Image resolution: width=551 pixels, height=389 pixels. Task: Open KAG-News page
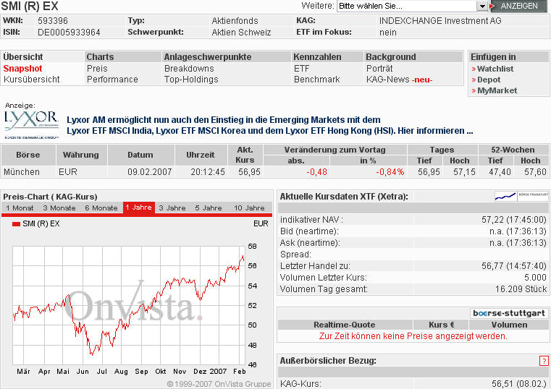(x=399, y=80)
